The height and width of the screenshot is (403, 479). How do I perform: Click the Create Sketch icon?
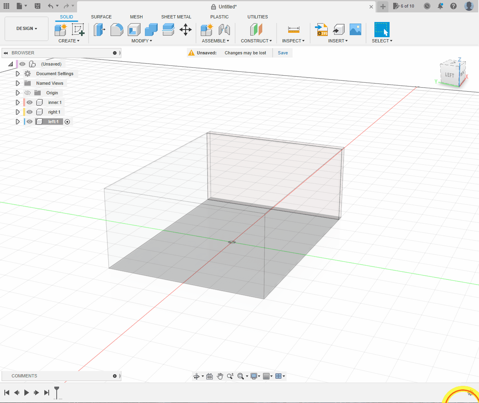click(78, 30)
